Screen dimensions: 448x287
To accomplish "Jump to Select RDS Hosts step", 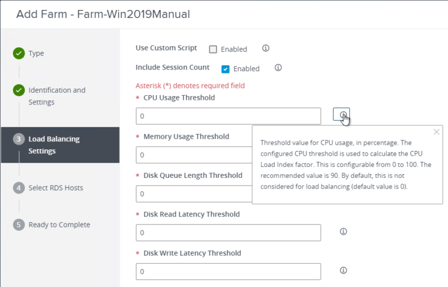I will coord(55,188).
